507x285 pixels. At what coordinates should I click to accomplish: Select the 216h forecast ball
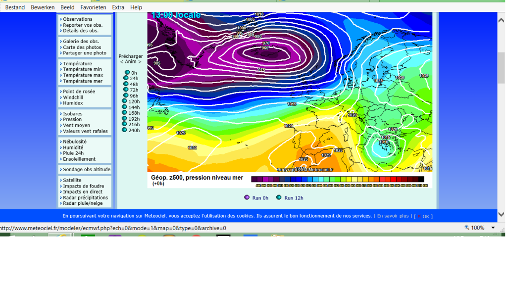124,124
